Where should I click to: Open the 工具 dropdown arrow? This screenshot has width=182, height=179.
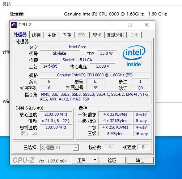pyautogui.click(x=95, y=160)
